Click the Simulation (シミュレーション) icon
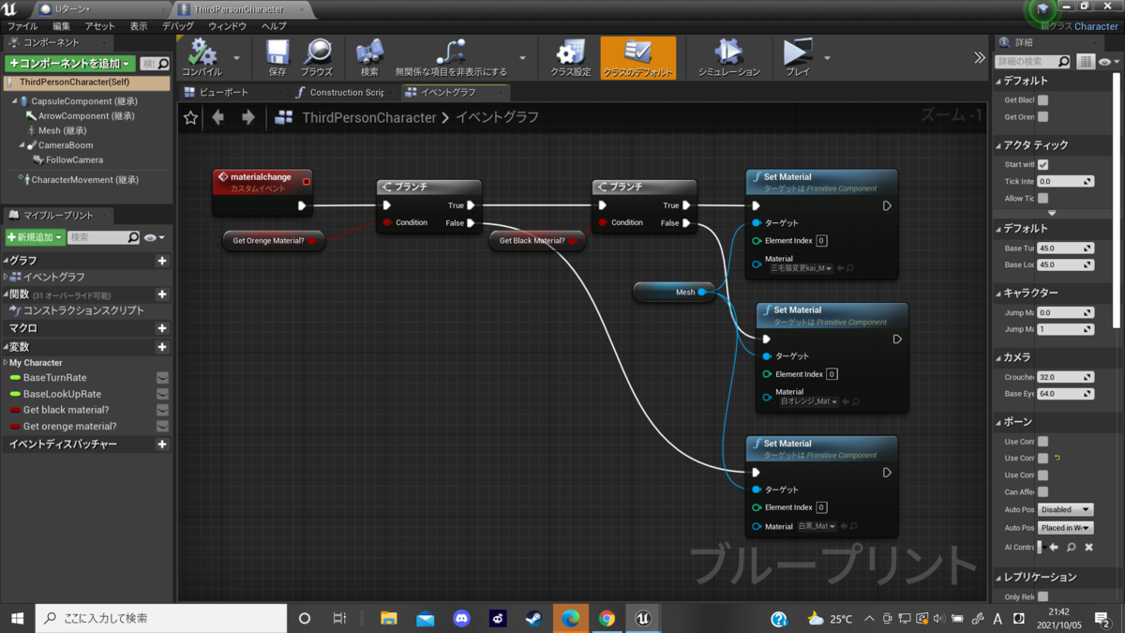The width and height of the screenshot is (1125, 633). [728, 53]
